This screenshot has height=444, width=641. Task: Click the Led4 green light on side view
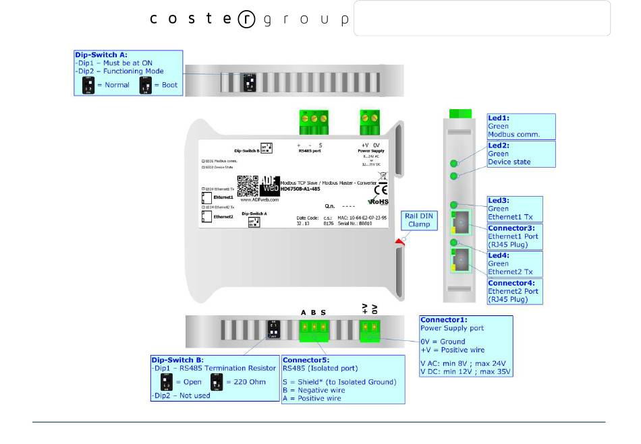453,243
